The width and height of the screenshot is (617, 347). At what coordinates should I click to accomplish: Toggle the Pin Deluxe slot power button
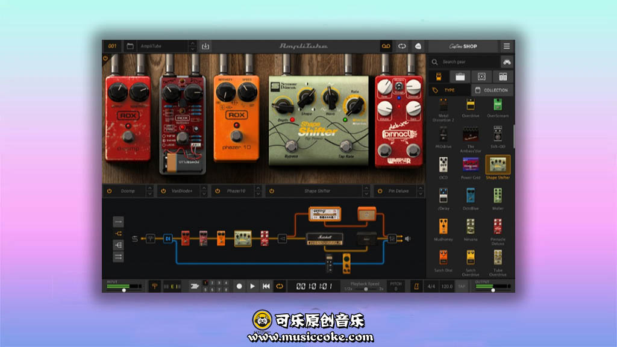pos(380,191)
